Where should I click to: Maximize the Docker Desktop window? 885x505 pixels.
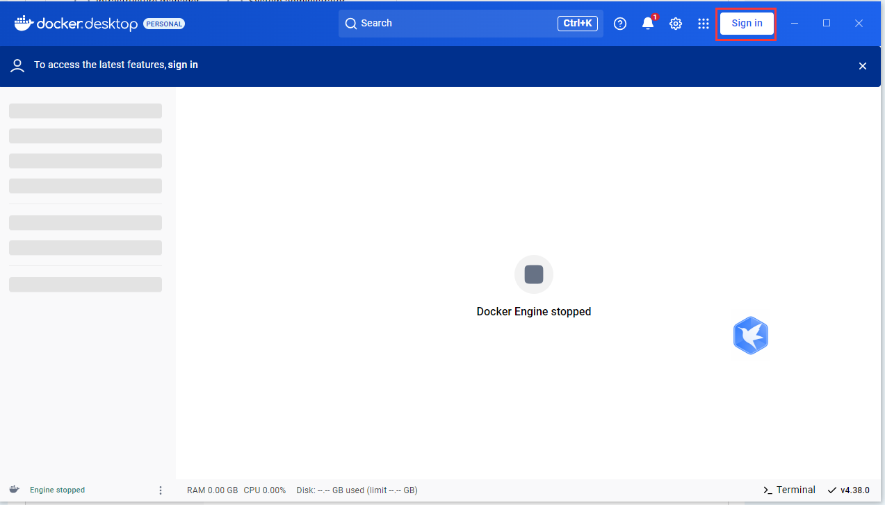[827, 23]
